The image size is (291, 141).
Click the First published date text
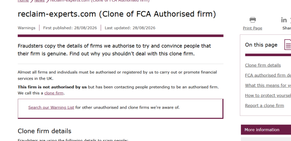[x=70, y=28]
